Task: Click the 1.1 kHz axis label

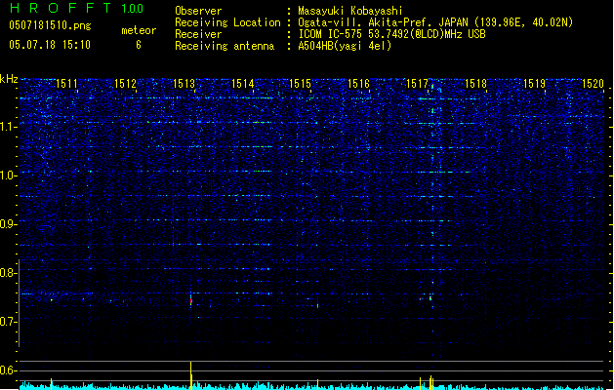Action: (x=9, y=127)
